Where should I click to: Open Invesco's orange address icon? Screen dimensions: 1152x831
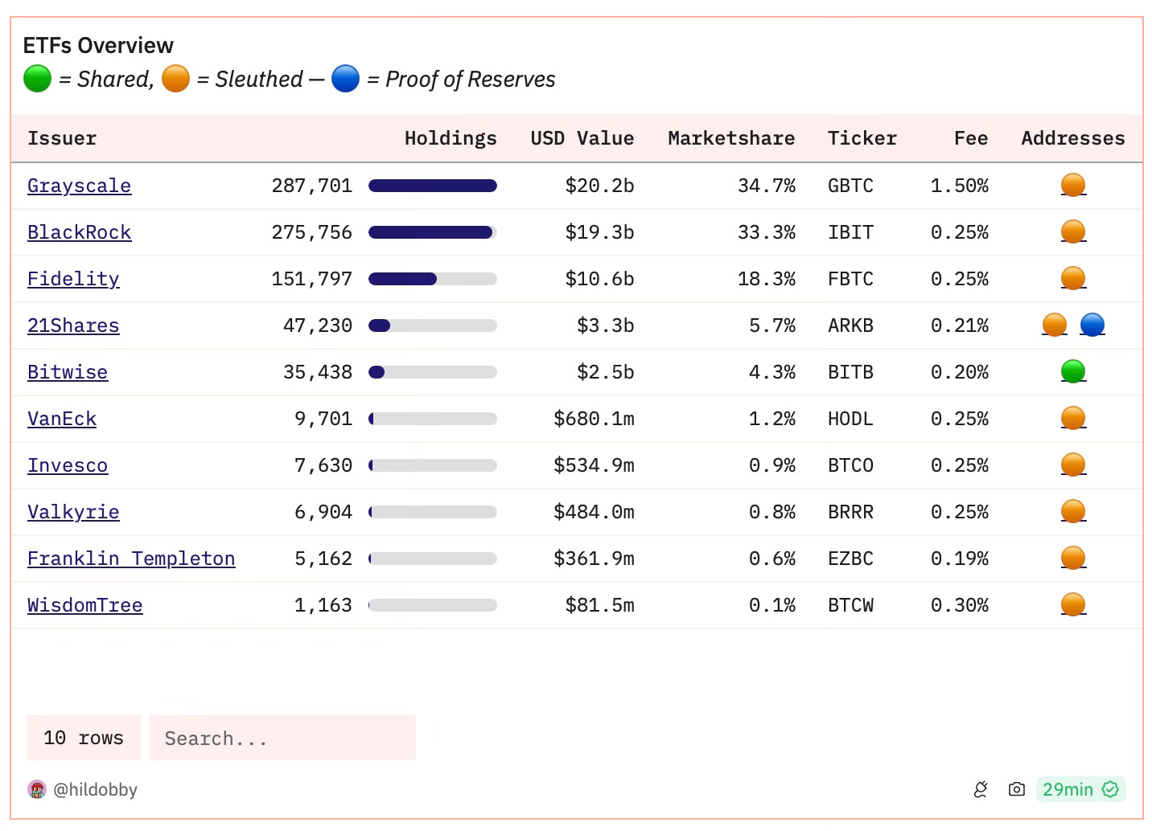pos(1073,465)
